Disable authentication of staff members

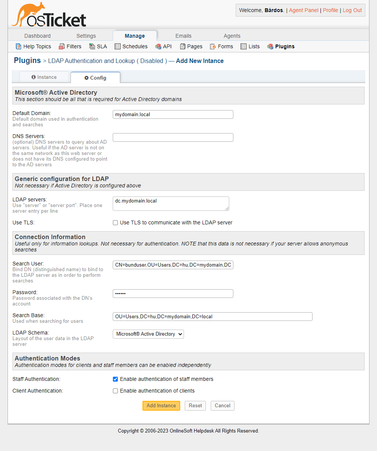[x=115, y=379]
